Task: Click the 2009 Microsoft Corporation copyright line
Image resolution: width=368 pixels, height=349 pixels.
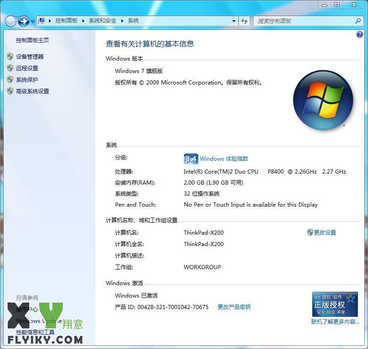Action: tap(189, 83)
